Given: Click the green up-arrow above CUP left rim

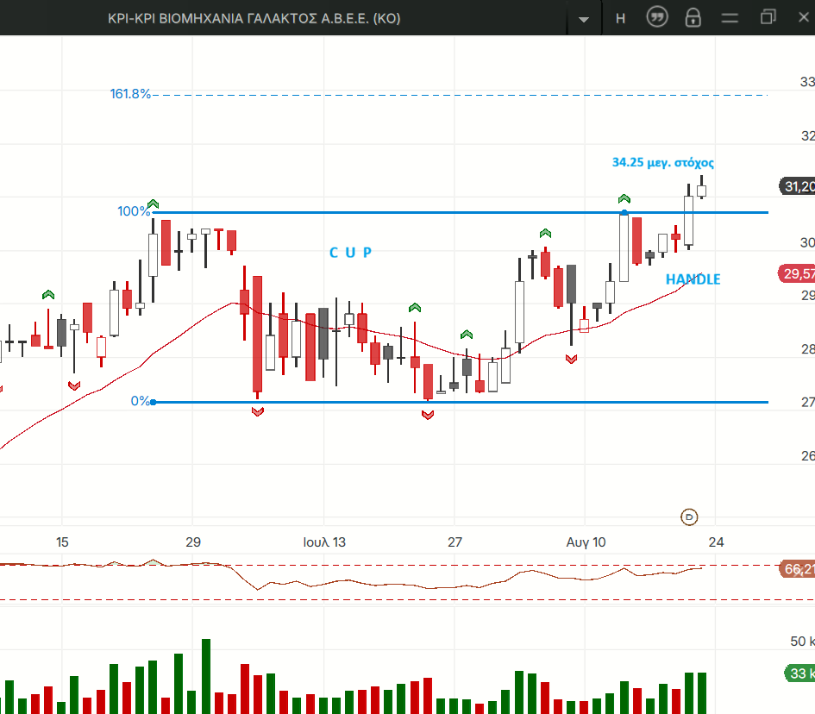Looking at the screenshot, I should [x=153, y=204].
